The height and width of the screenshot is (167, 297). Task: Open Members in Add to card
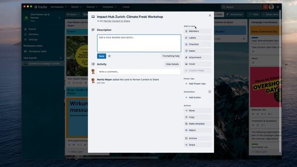click(x=197, y=31)
